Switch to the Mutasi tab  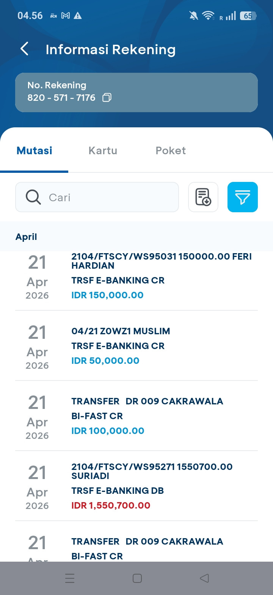click(35, 151)
